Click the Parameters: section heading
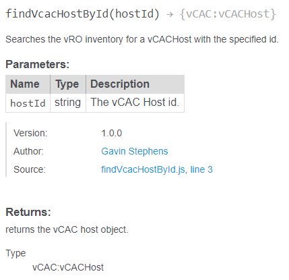Viewport: 289px width, 280px height. pos(38,65)
